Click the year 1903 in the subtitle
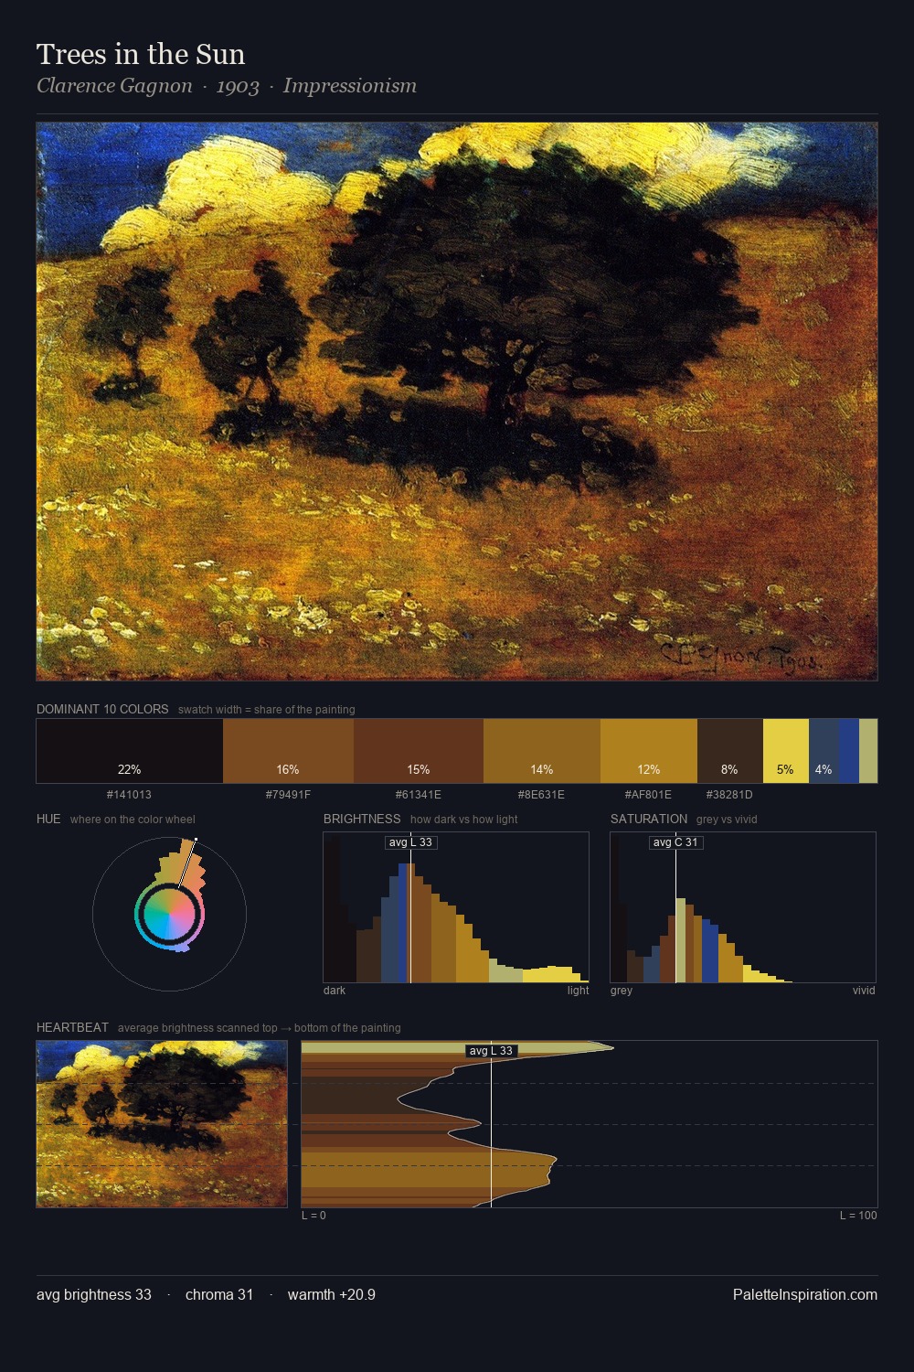 pyautogui.click(x=238, y=87)
